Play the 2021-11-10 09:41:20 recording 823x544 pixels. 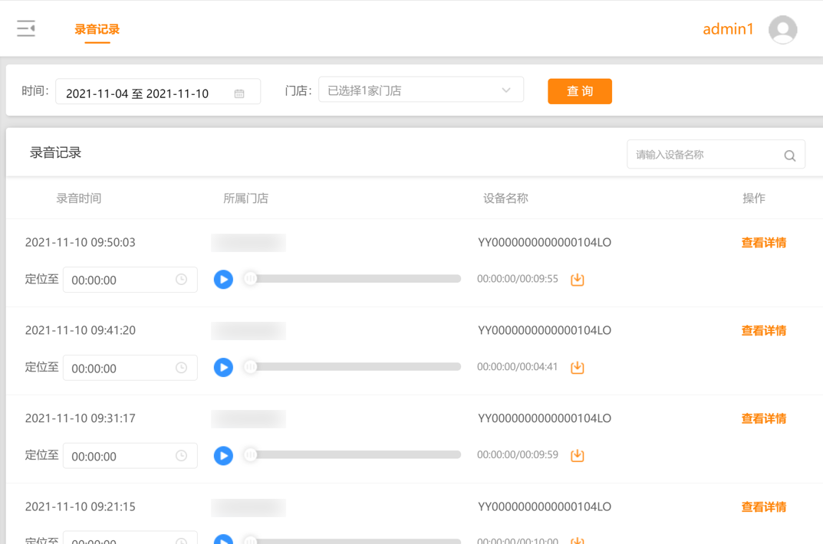point(223,368)
